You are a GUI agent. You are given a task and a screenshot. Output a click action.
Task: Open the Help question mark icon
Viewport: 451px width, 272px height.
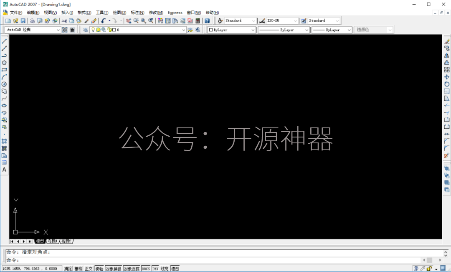pos(207,21)
